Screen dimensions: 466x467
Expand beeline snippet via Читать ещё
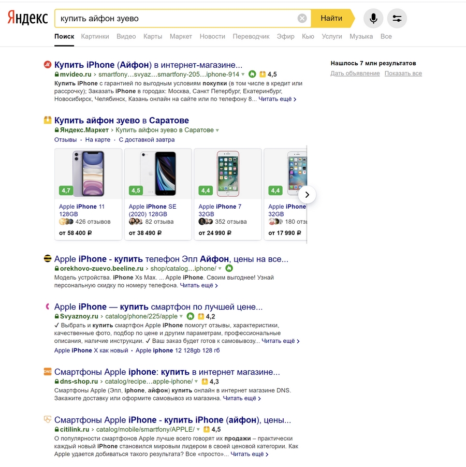(x=199, y=285)
